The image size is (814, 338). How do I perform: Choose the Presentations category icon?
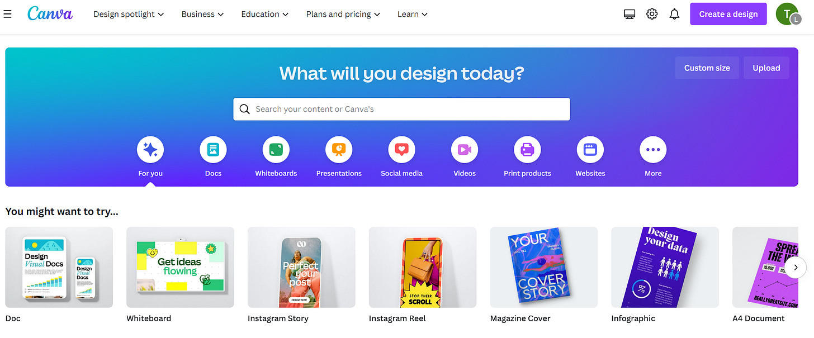point(339,150)
